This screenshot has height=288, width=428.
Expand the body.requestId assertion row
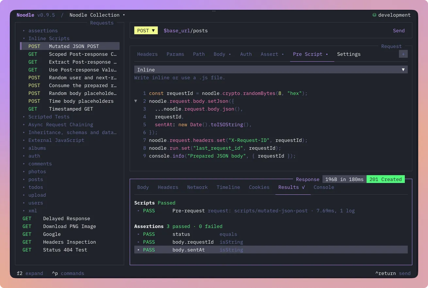click(x=271, y=242)
